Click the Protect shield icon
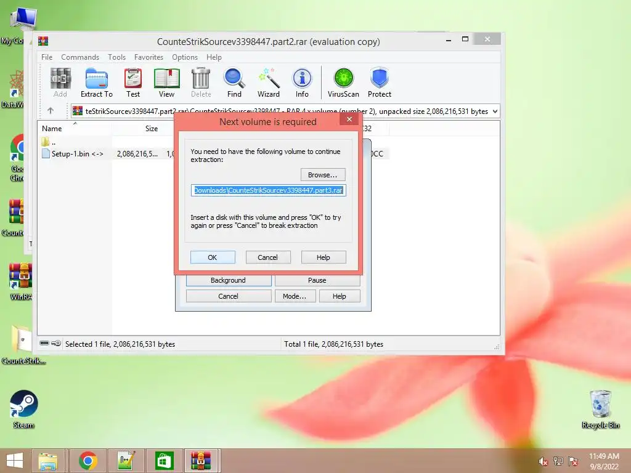The height and width of the screenshot is (473, 631). coord(380,83)
